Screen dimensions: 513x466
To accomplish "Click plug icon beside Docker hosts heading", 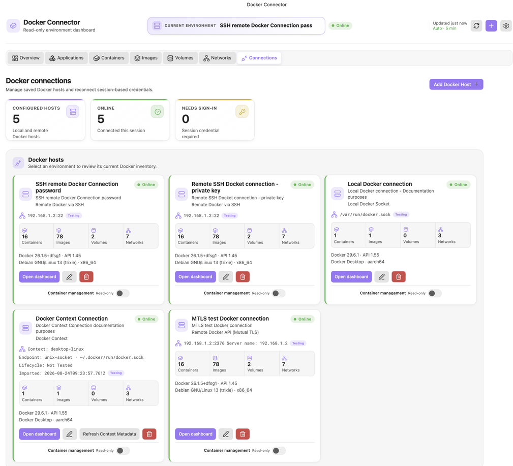I will click(18, 163).
